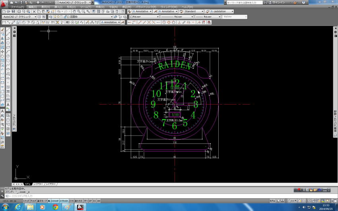338x211 pixels.
Task: Click the Plot printer icon in Standard toolbar
Action: point(19,12)
